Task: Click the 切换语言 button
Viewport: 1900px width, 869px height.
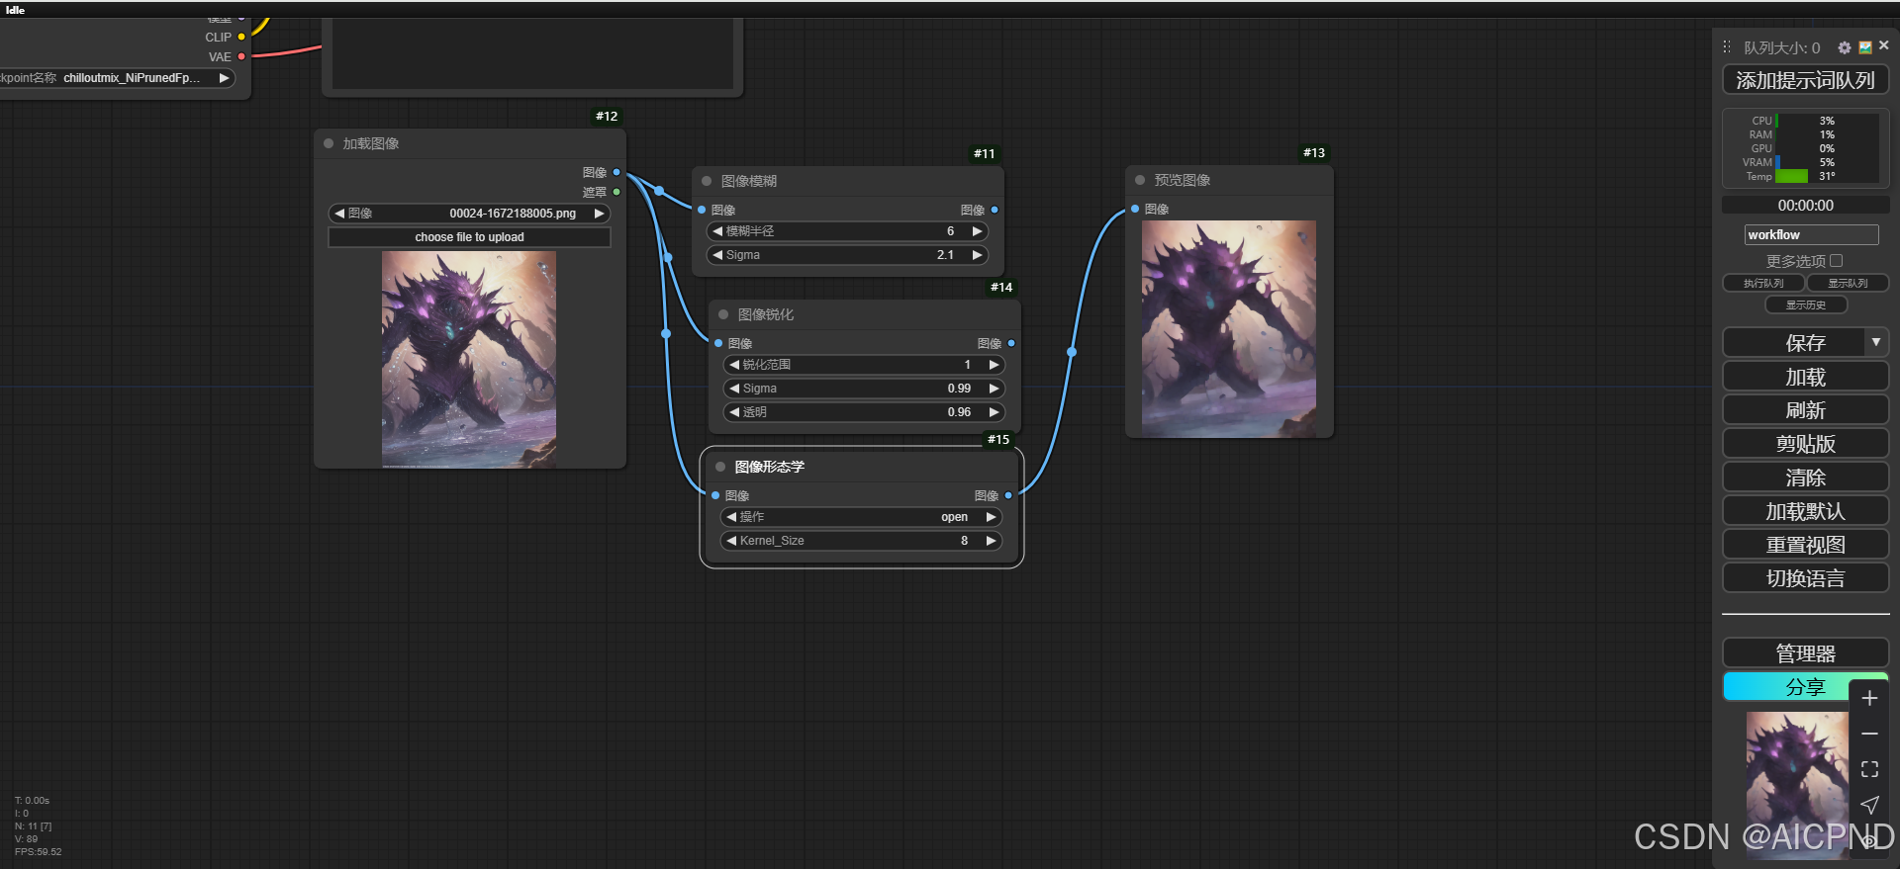Action: (x=1805, y=578)
